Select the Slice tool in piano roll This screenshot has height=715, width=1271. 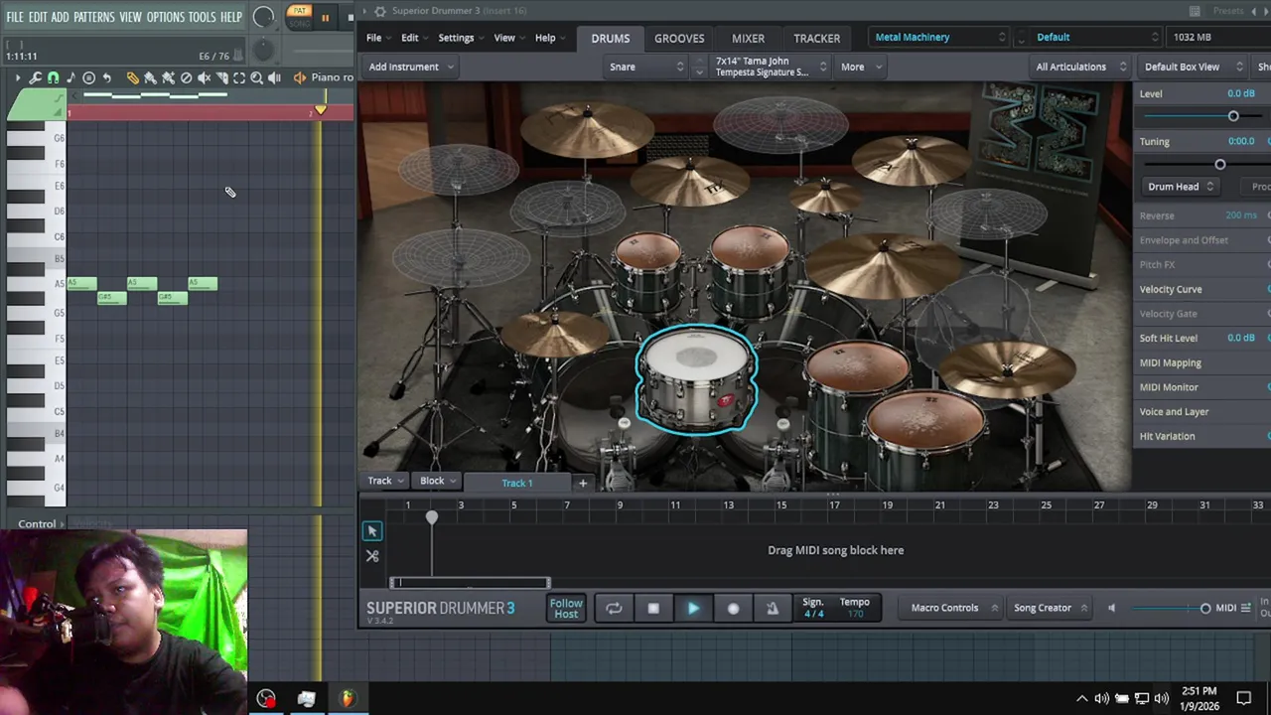point(221,77)
